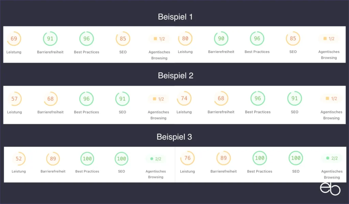
Task: Click the left 91 SEO gauge in Beispiel 2
Action: pyautogui.click(x=122, y=99)
